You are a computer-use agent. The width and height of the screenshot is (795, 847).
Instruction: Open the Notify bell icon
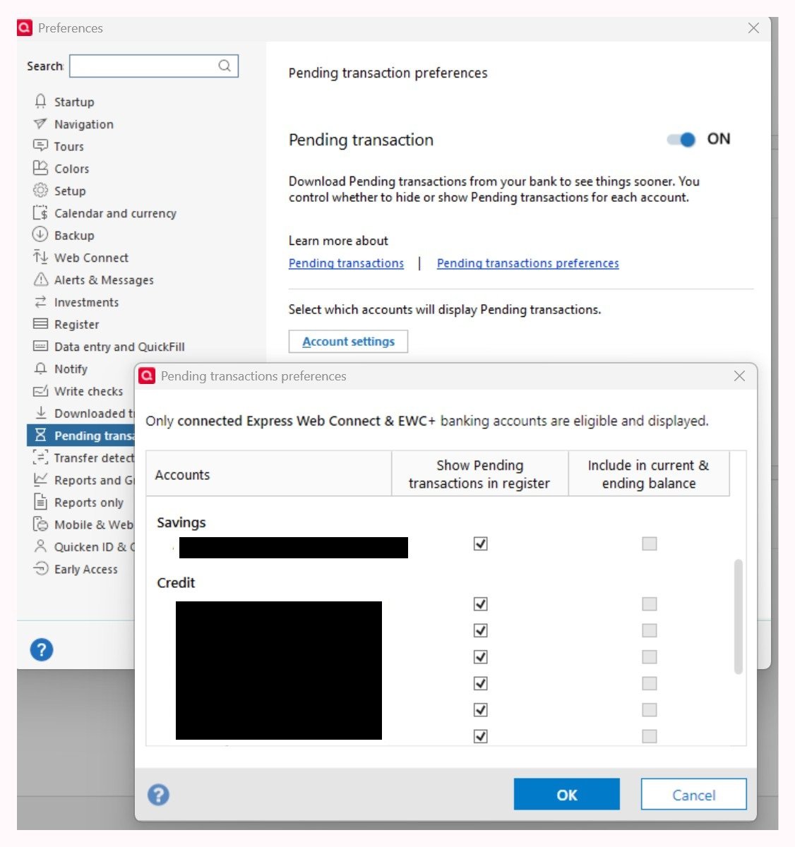point(40,368)
